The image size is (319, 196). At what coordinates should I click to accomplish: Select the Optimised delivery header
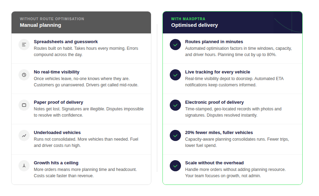pyautogui.click(x=195, y=25)
